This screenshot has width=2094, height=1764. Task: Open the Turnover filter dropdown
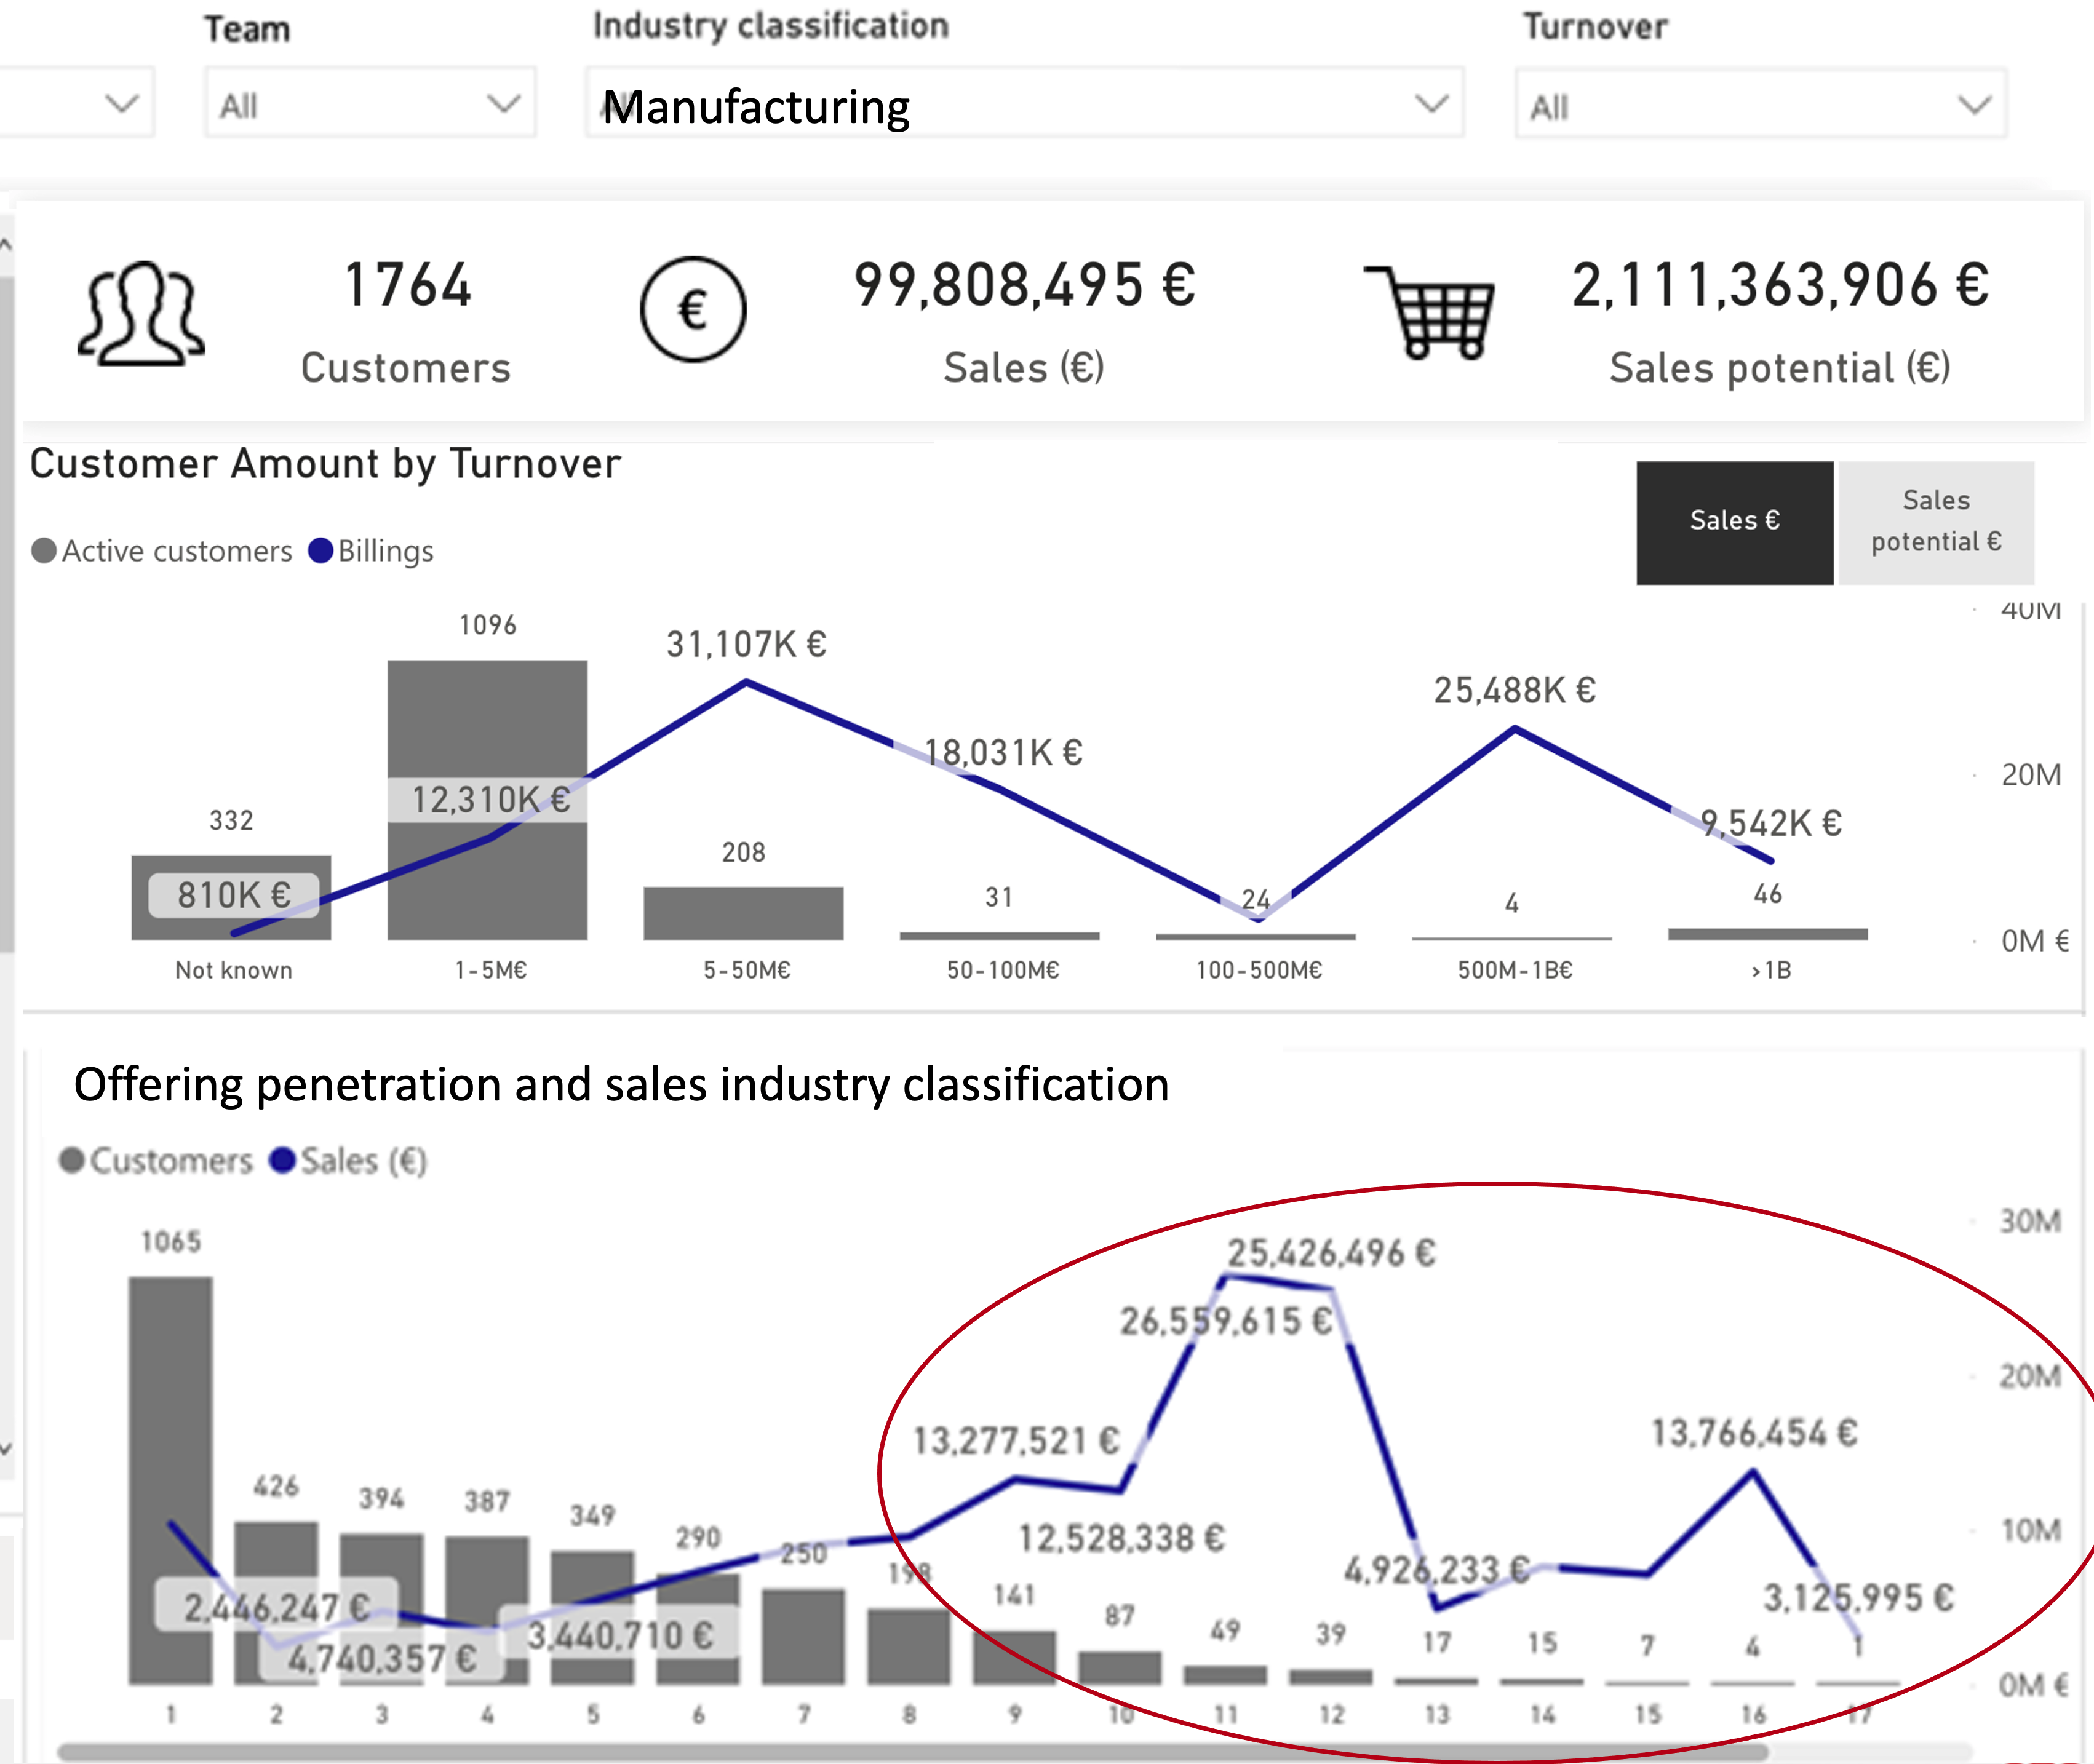tap(1760, 105)
